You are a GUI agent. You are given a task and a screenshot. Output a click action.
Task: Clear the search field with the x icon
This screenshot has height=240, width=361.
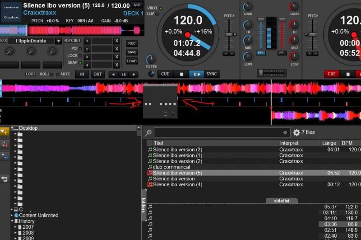tap(285, 132)
